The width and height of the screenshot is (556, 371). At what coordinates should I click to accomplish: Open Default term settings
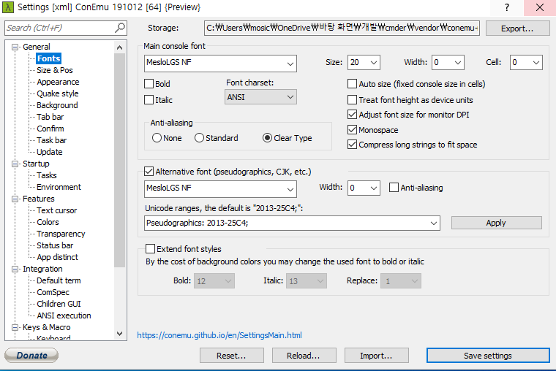pos(59,280)
